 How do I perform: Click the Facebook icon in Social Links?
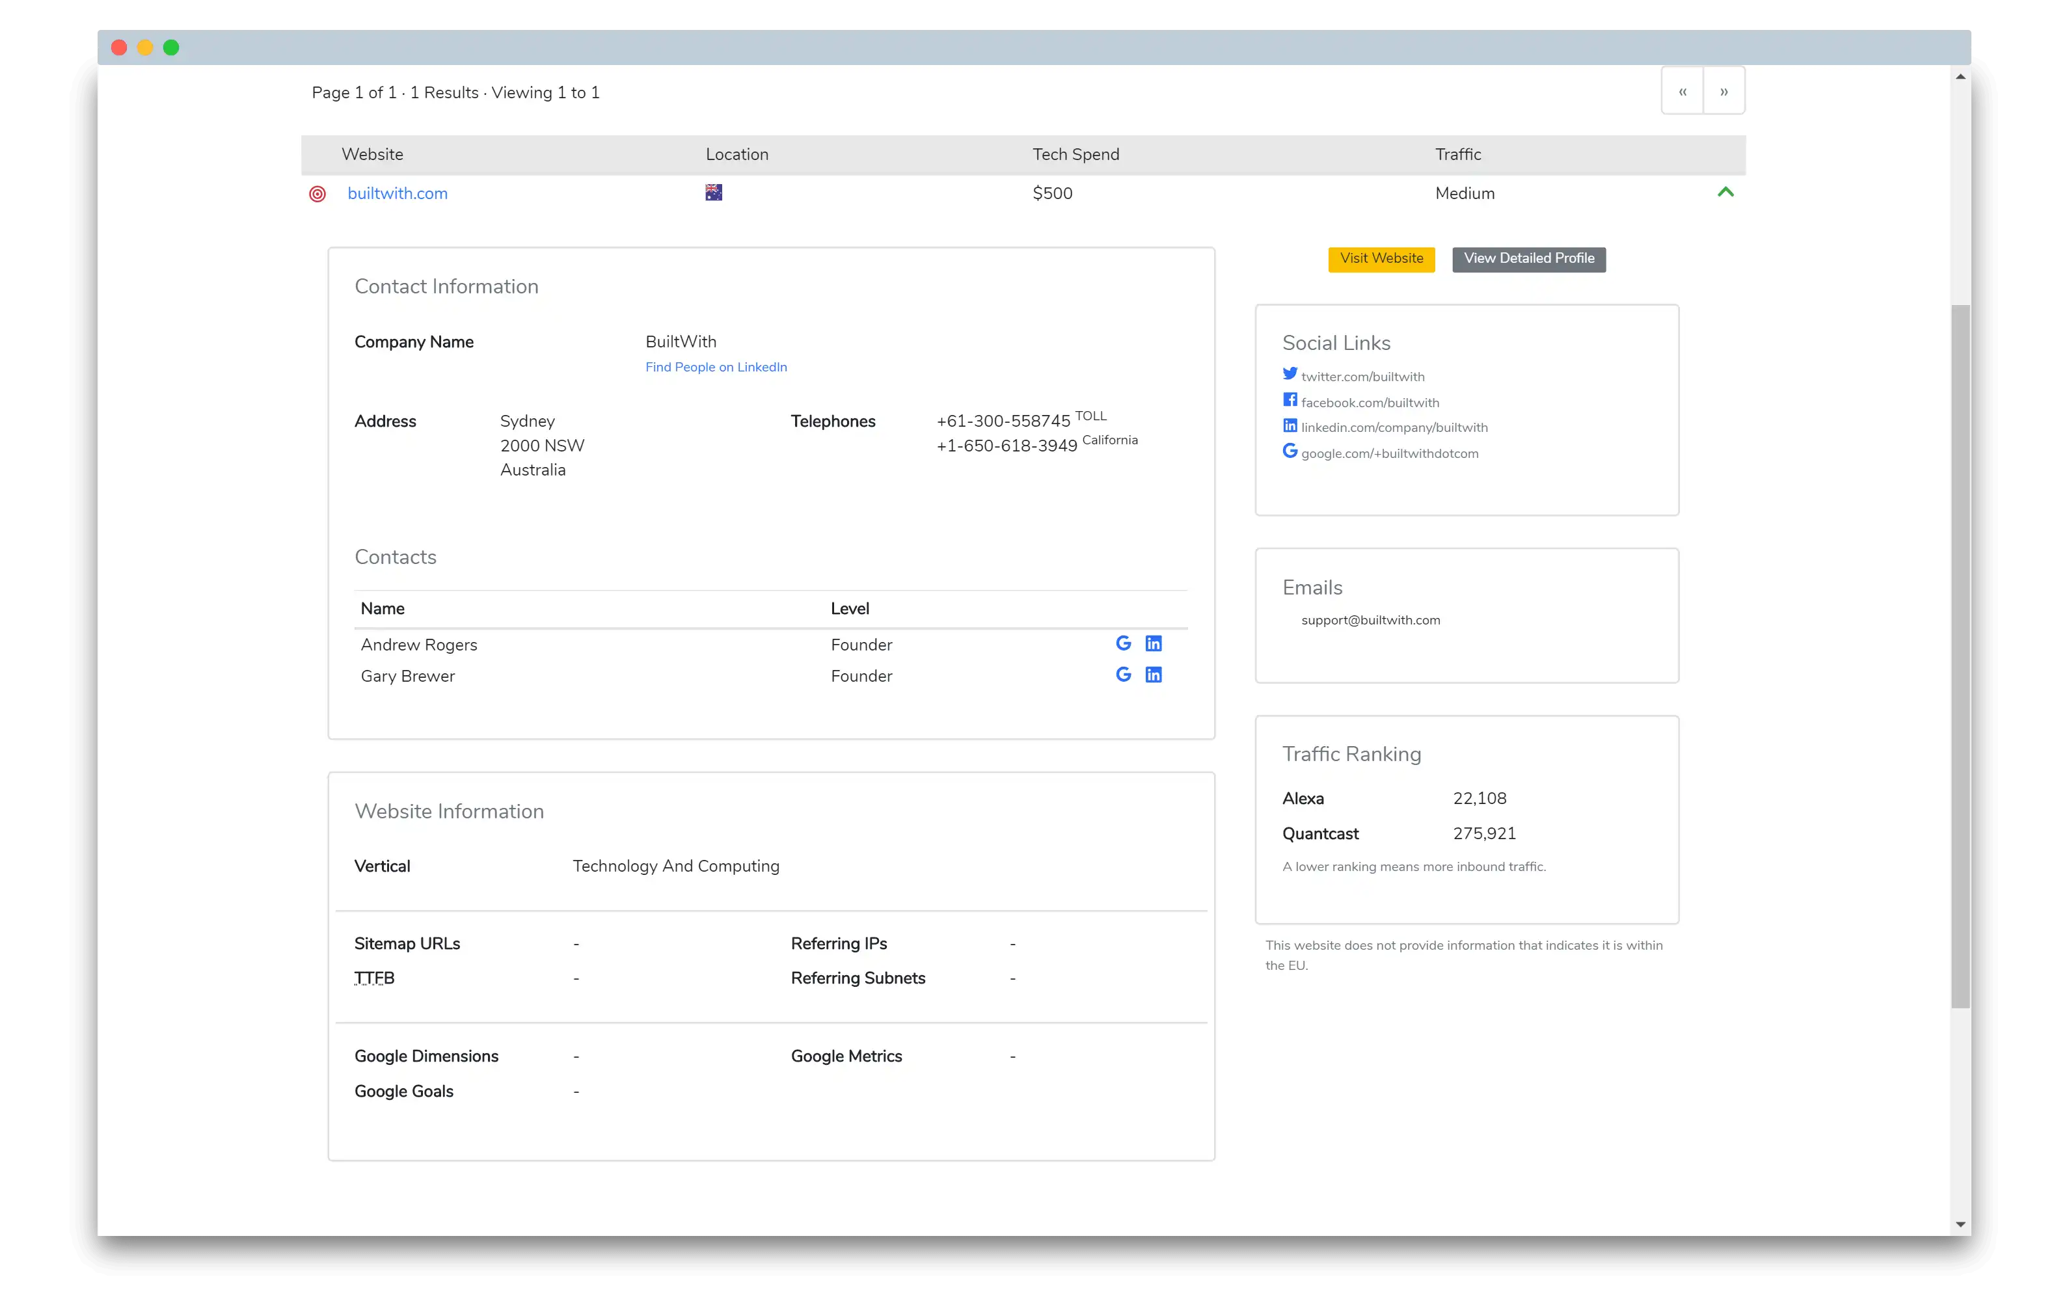click(x=1290, y=399)
